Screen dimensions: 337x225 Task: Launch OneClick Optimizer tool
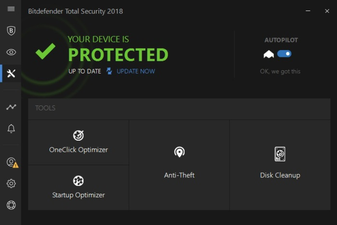click(78, 142)
